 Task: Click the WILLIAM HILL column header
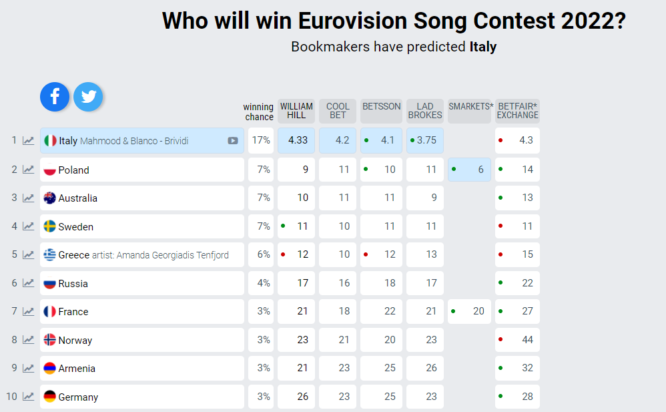point(296,111)
